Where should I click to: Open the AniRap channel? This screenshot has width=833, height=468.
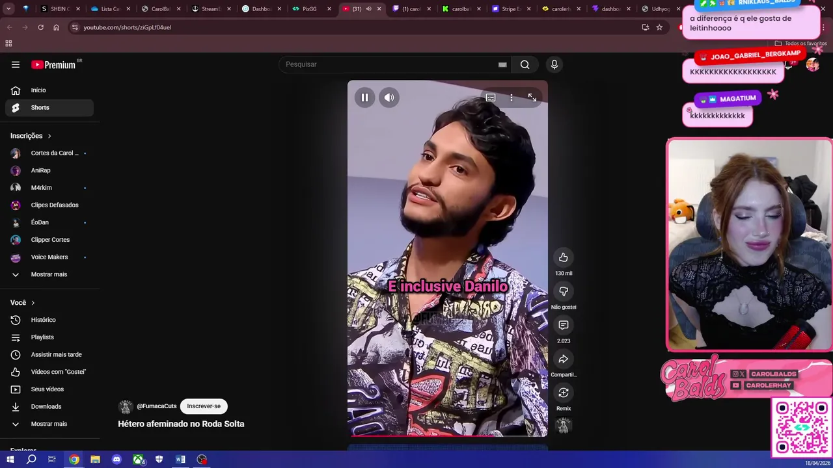coord(49,170)
